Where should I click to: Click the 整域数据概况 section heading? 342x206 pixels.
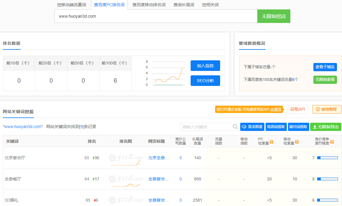[x=252, y=43]
